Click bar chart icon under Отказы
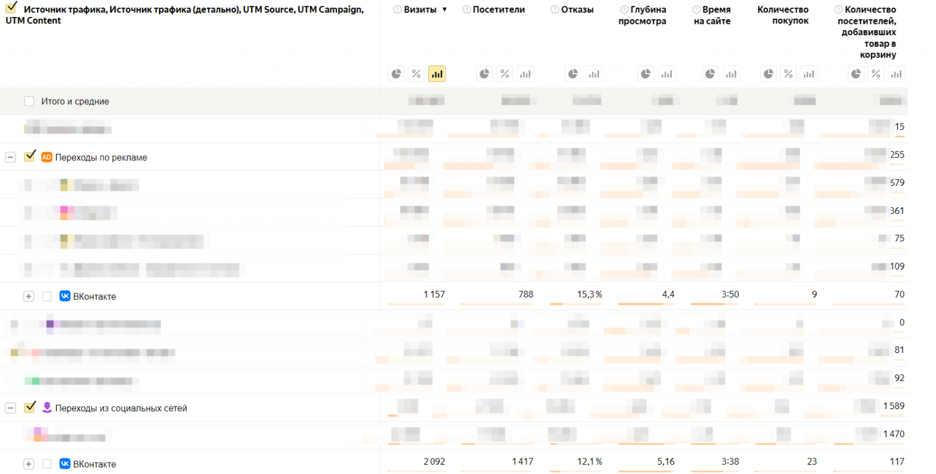This screenshot has width=936, height=474. pyautogui.click(x=594, y=74)
